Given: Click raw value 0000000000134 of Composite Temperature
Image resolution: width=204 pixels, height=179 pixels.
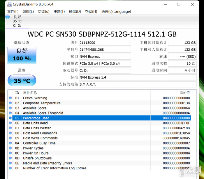Looking at the screenshot, I should pyautogui.click(x=176, y=103).
